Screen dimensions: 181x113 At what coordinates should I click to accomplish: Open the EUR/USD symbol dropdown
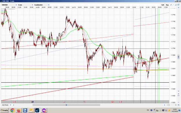pyautogui.click(x=9, y=5)
